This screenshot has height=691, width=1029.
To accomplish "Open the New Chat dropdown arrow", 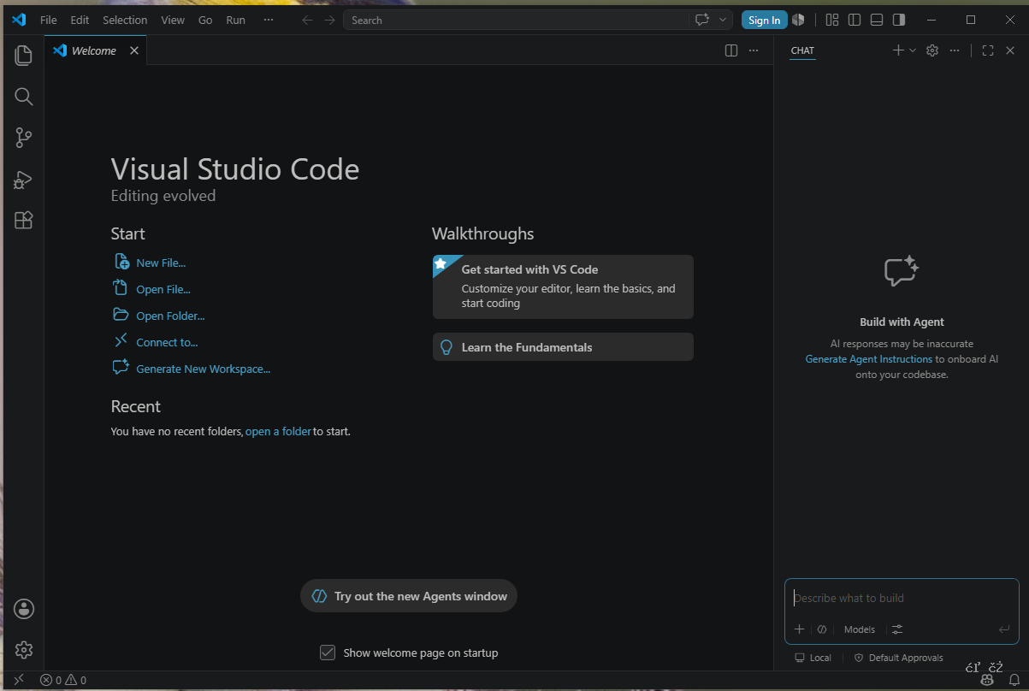I will pyautogui.click(x=913, y=50).
